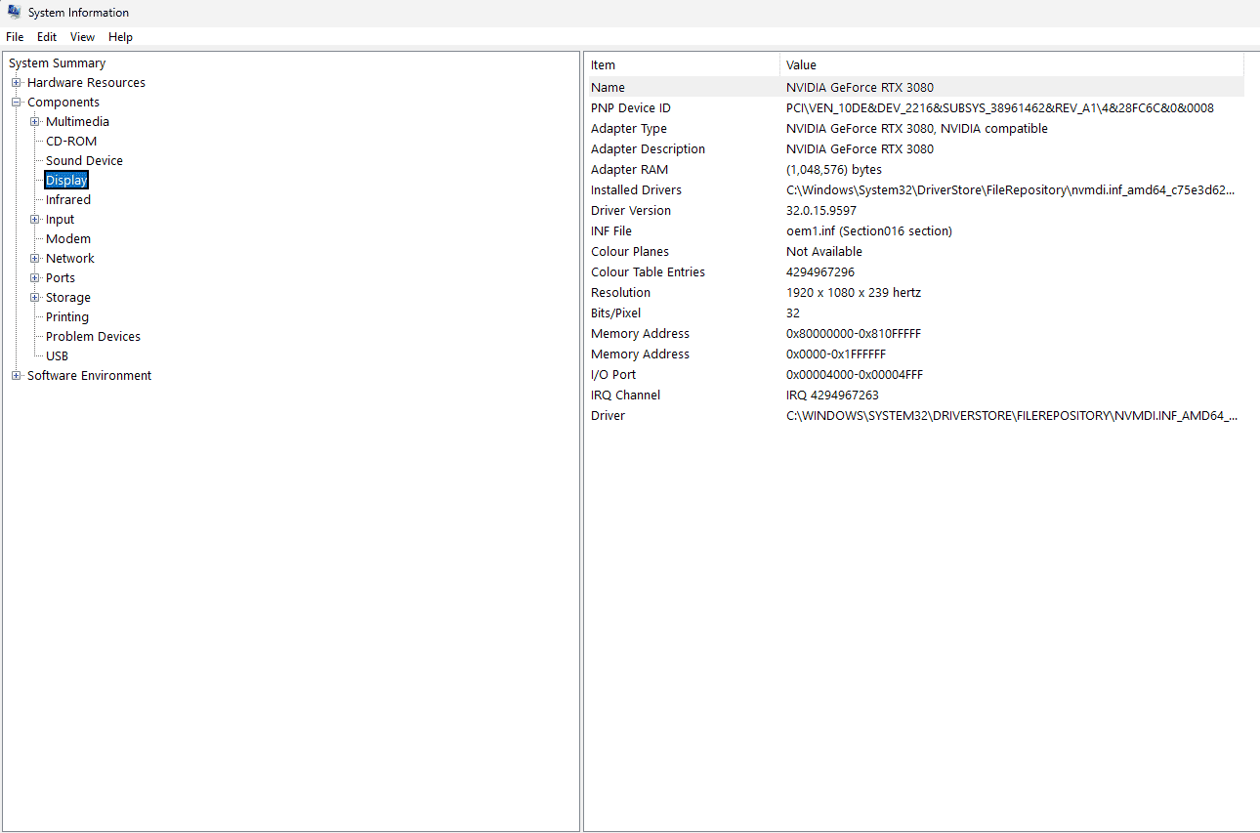Screen dimensions: 1260x833
Task: Select the Adapter Description row
Action: 914,149
